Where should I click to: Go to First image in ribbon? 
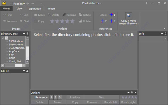(7, 15)
